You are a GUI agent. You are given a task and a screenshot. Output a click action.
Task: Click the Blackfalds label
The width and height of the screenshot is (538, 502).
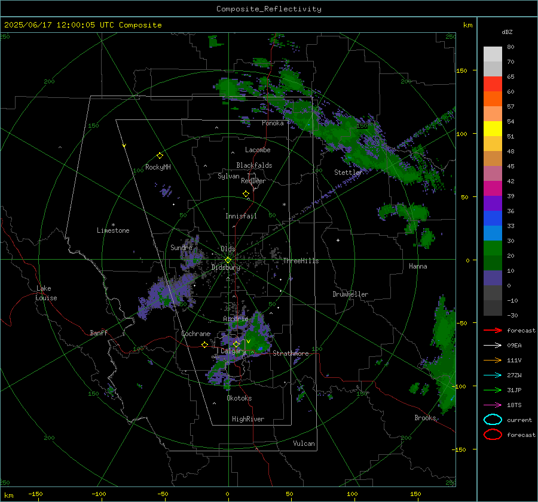[x=254, y=165]
